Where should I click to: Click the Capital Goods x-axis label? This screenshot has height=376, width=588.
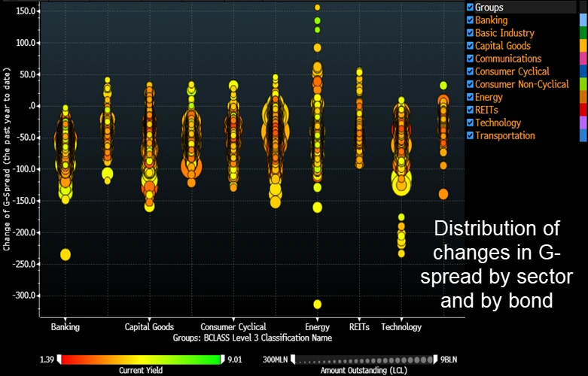[x=149, y=327]
